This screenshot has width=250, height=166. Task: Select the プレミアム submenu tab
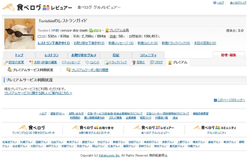tap(178, 62)
